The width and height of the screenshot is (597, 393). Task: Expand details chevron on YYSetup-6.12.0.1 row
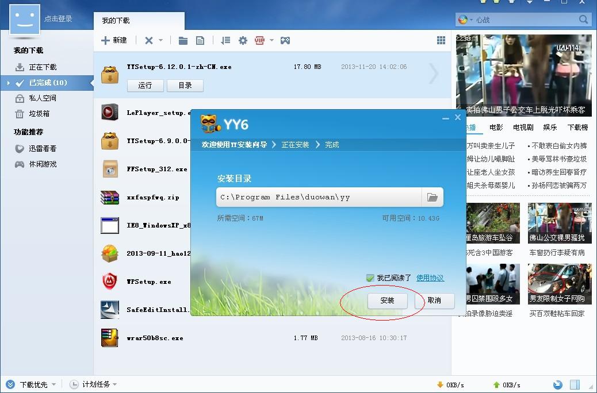point(434,73)
